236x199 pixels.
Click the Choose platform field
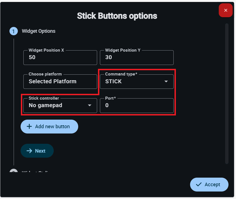pyautogui.click(x=60, y=82)
